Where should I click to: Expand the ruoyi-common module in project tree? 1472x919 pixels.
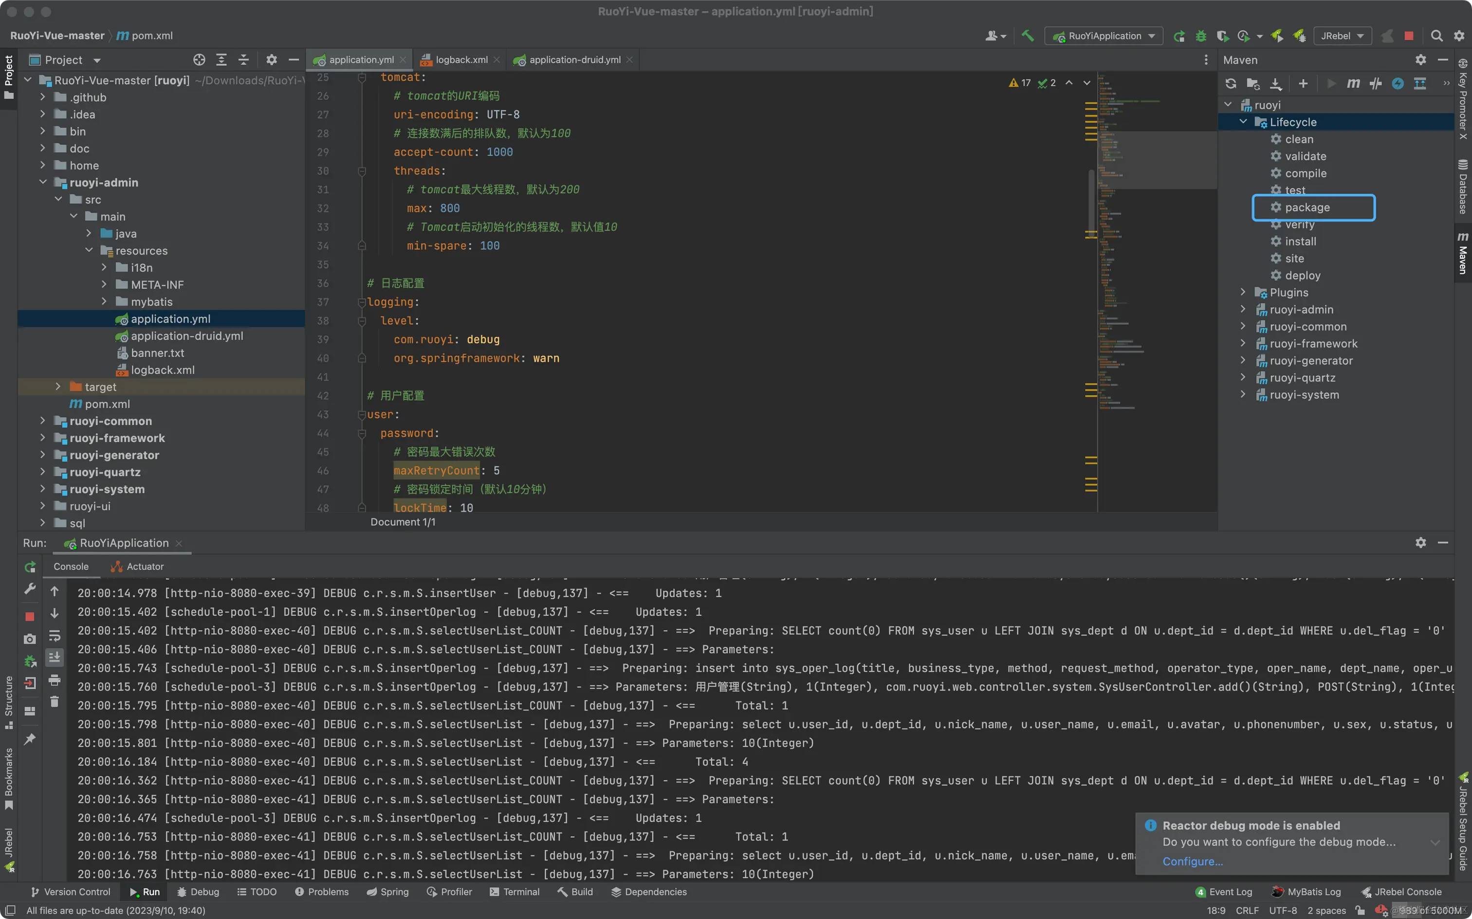tap(42, 421)
